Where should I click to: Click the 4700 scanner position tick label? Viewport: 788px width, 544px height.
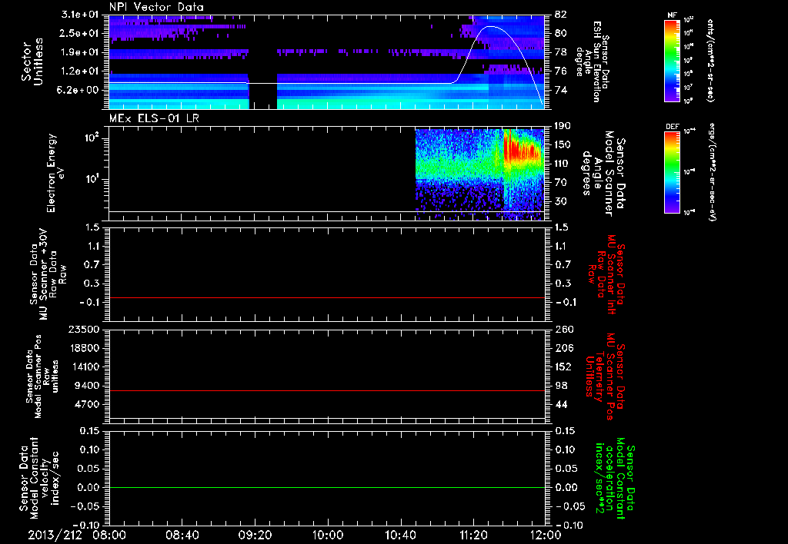click(x=86, y=404)
